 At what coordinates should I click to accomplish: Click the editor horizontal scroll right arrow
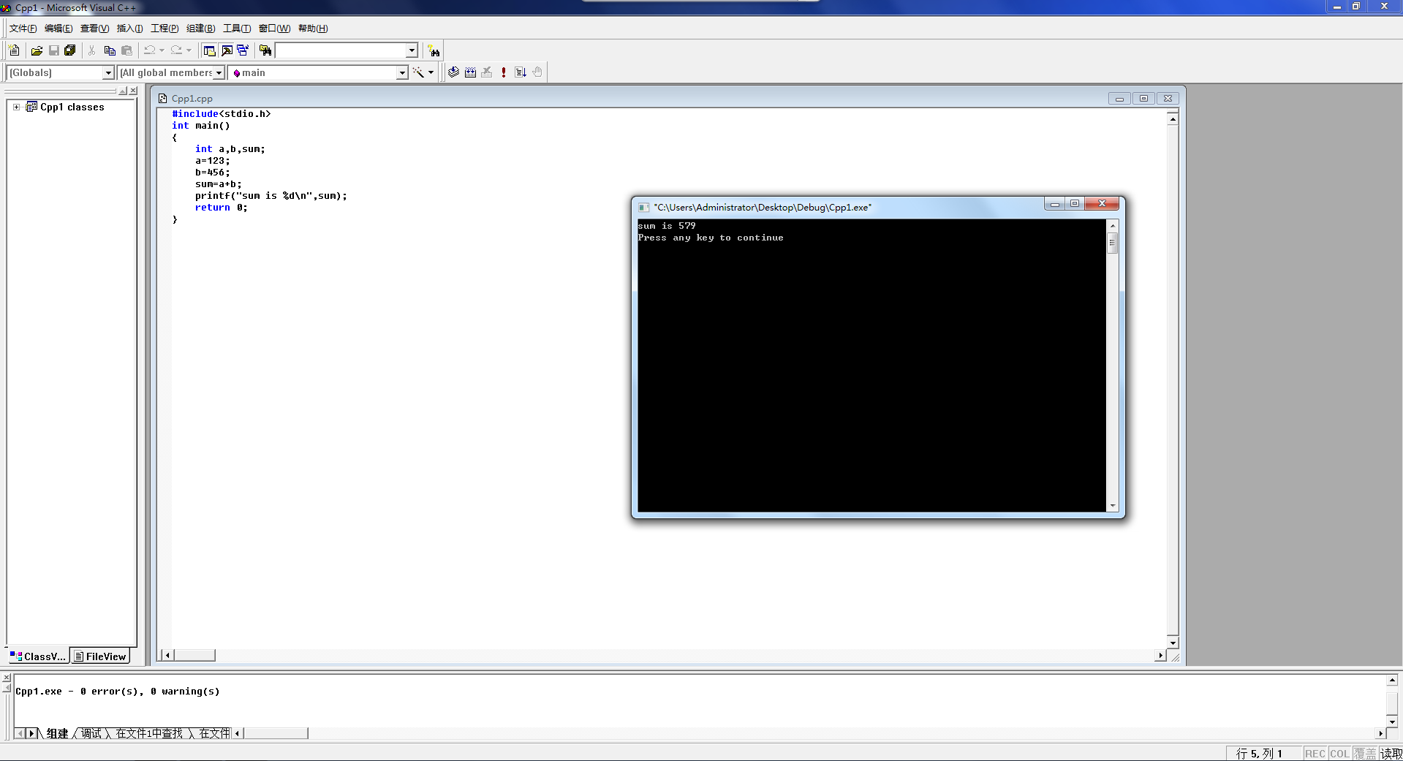pyautogui.click(x=1160, y=655)
